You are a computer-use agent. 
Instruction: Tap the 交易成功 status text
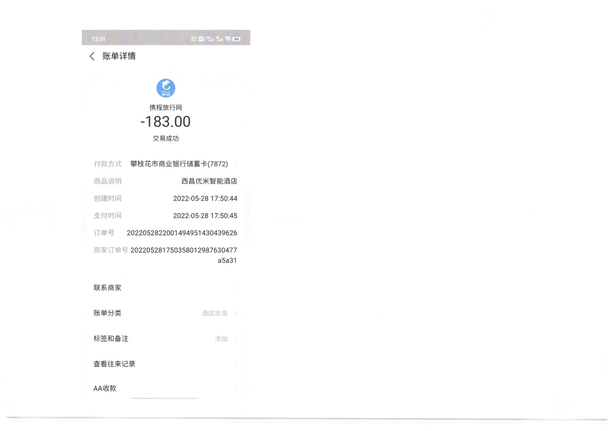(x=166, y=138)
